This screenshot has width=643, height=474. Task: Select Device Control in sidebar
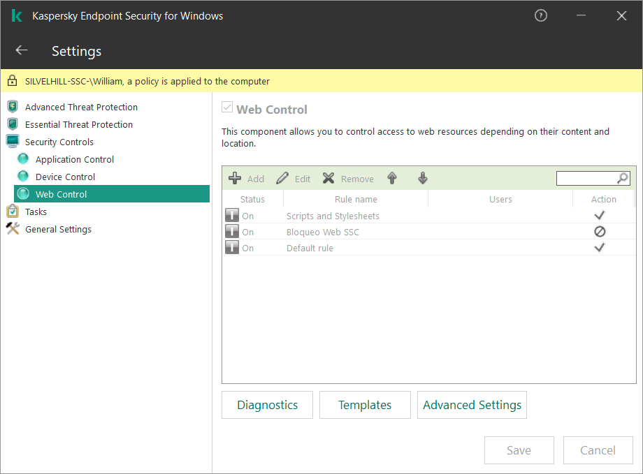click(x=65, y=177)
